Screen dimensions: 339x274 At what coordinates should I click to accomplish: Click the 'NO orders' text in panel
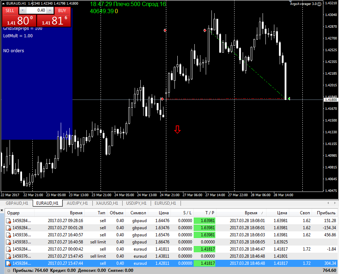pos(14,51)
